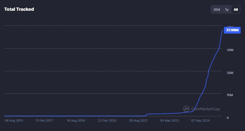Click the 10M y-axis label
Viewport: 245px width, 131px height.
click(x=230, y=95)
